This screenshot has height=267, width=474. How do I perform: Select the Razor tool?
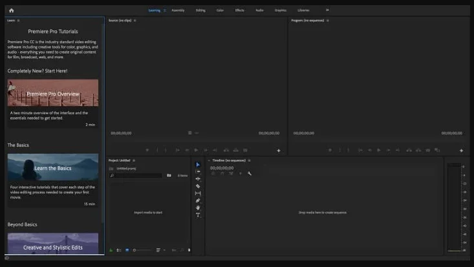click(198, 186)
